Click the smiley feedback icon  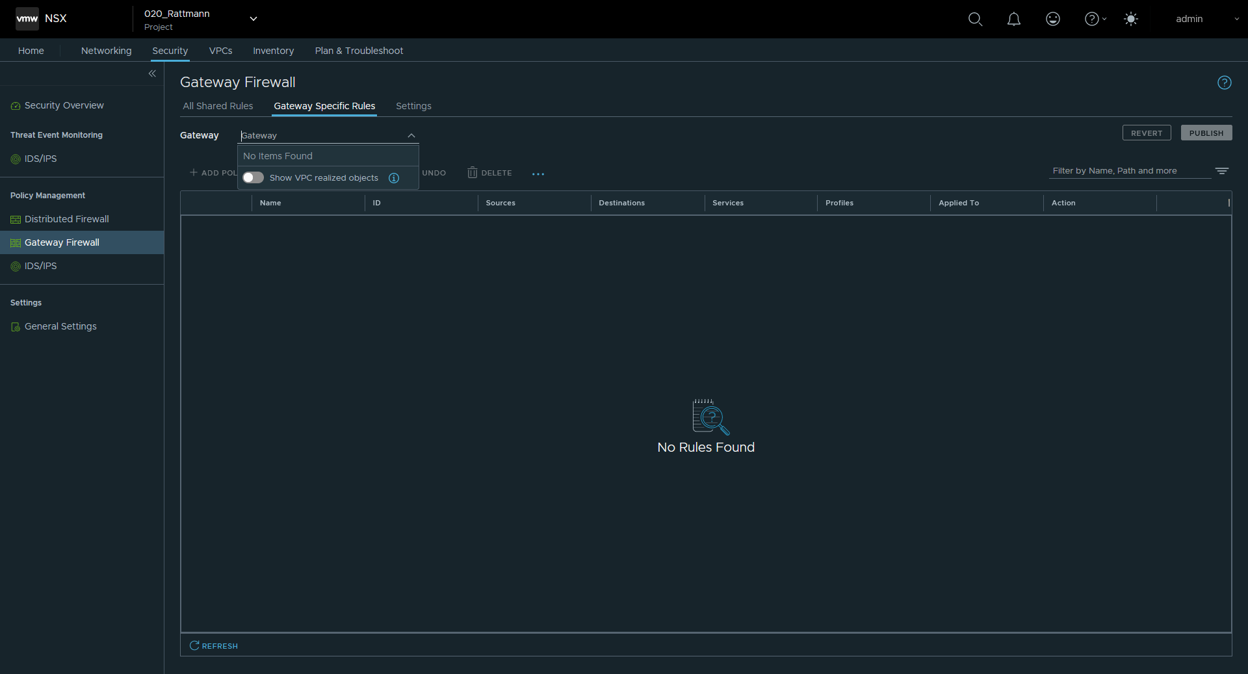(1052, 19)
